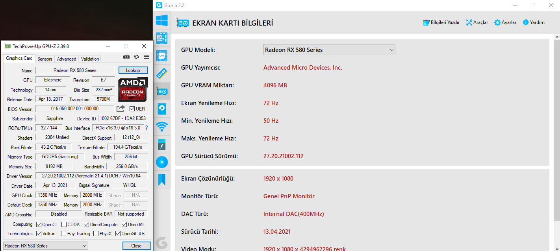The width and height of the screenshot is (560, 251).
Task: Click the BIOS Version field
Action: pos(75,109)
